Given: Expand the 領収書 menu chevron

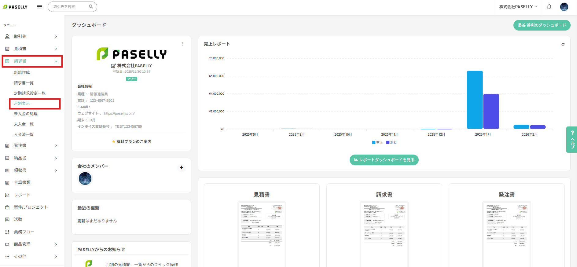Looking at the screenshot, I should coord(56,170).
